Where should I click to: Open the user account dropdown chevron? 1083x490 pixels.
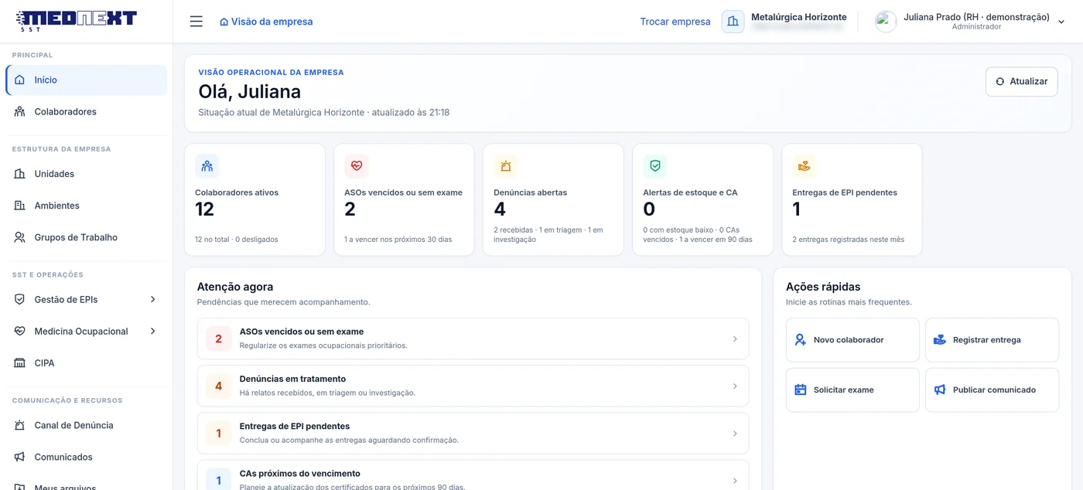[x=1061, y=22]
